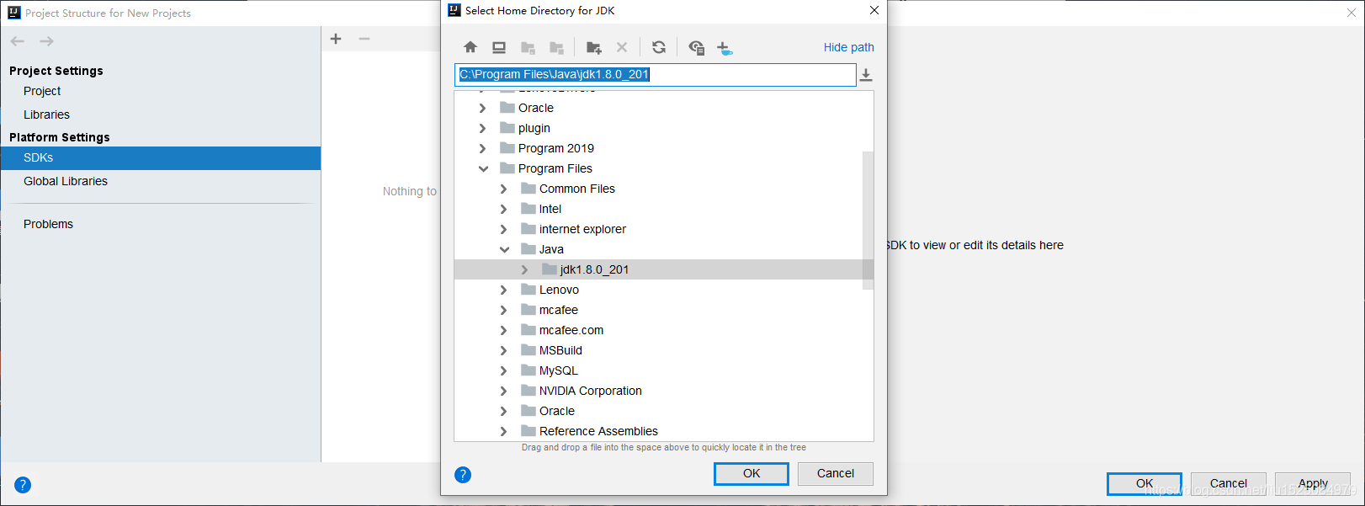Click Hide path link

pyautogui.click(x=848, y=47)
